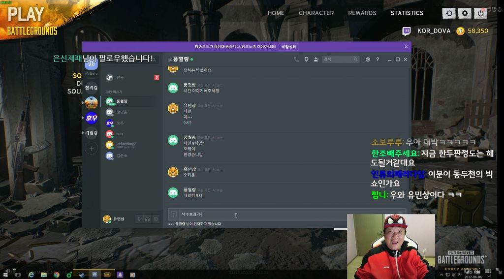Open Discord home friends icon
504x279 pixels.
pos(91,64)
